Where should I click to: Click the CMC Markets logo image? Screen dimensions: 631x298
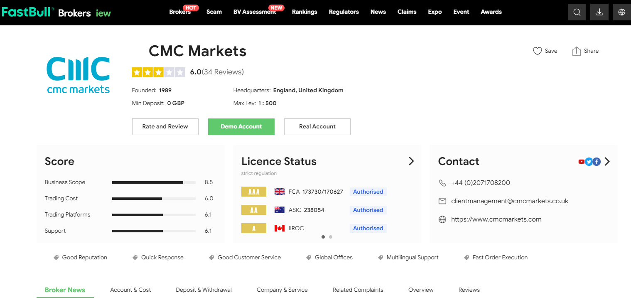click(78, 75)
